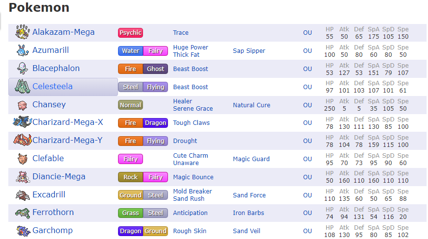Viewport: 428px width, 239px height.
Task: Open the Ferrothorn name link
Action: tap(53, 213)
